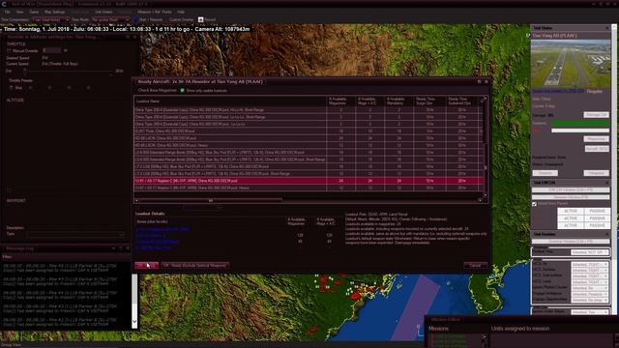Select the highlighted AS-17 Krypton C loadout row
Image resolution: width=619 pixels, height=348 pixels.
point(309,181)
